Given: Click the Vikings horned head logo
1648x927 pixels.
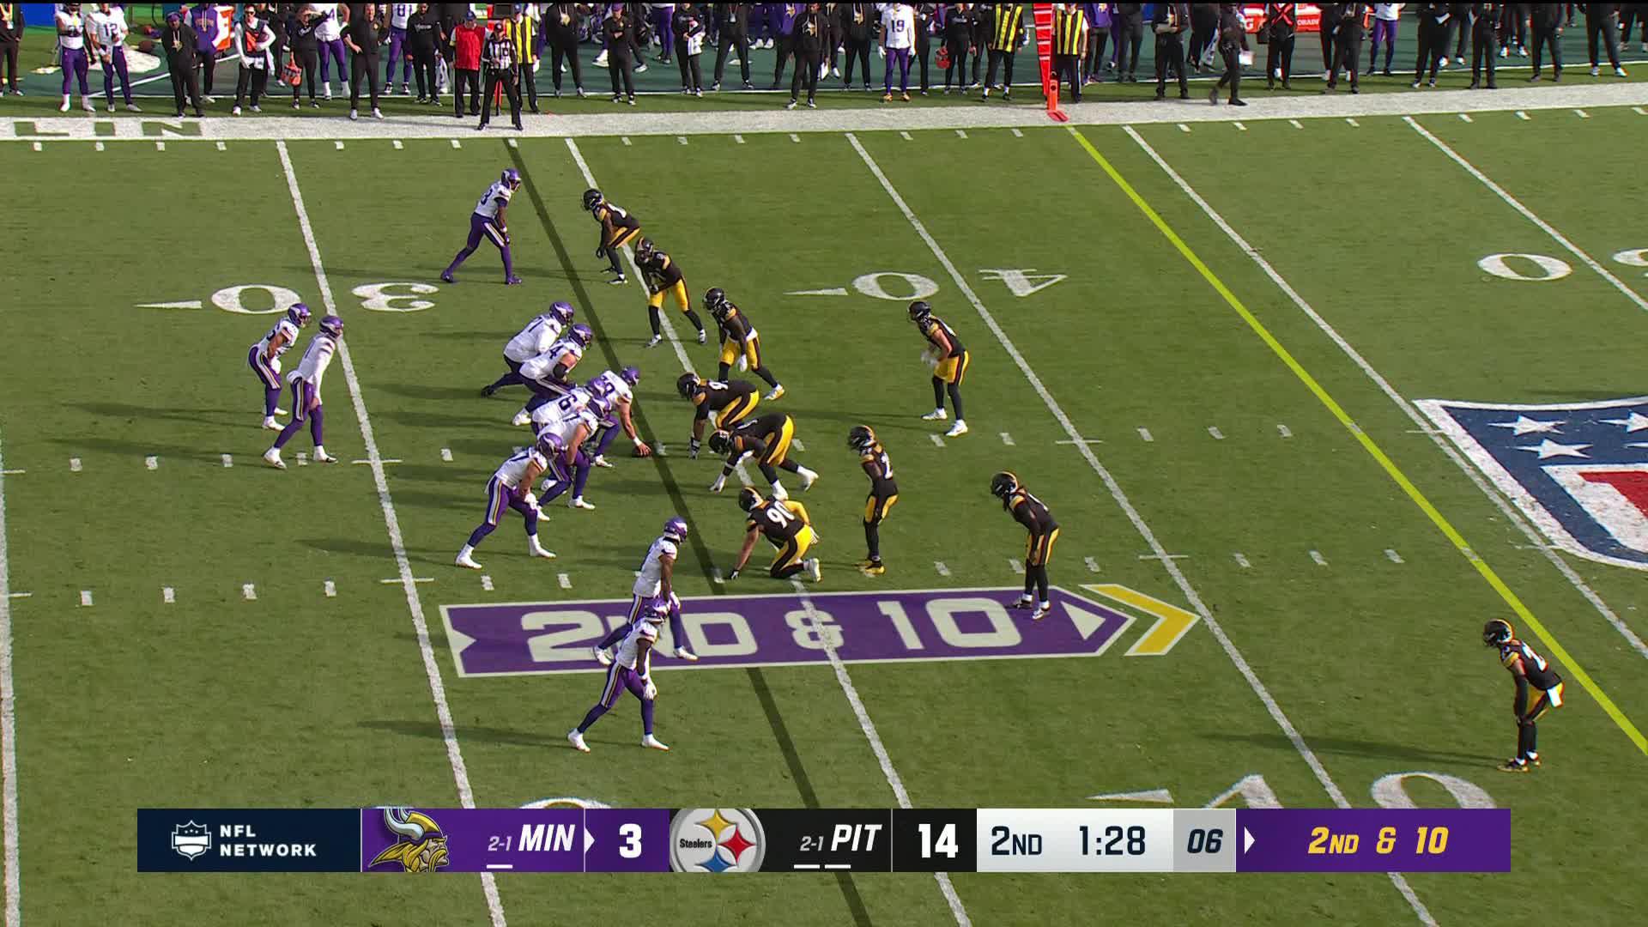Looking at the screenshot, I should [408, 840].
